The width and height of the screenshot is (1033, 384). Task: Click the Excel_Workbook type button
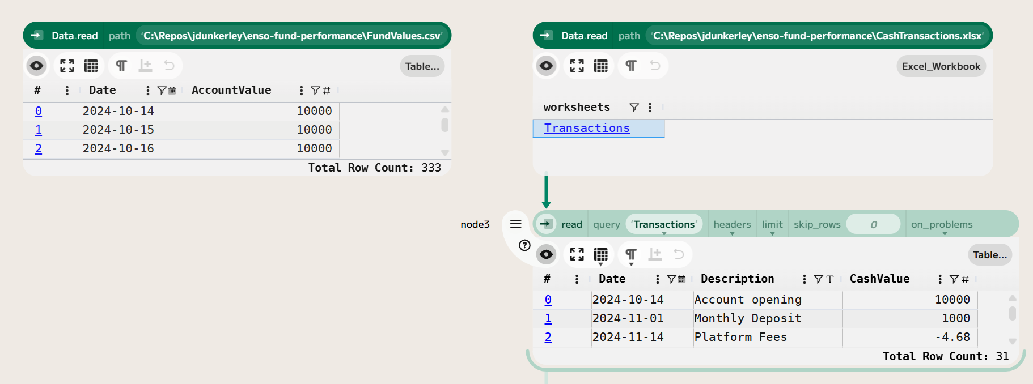coord(941,66)
